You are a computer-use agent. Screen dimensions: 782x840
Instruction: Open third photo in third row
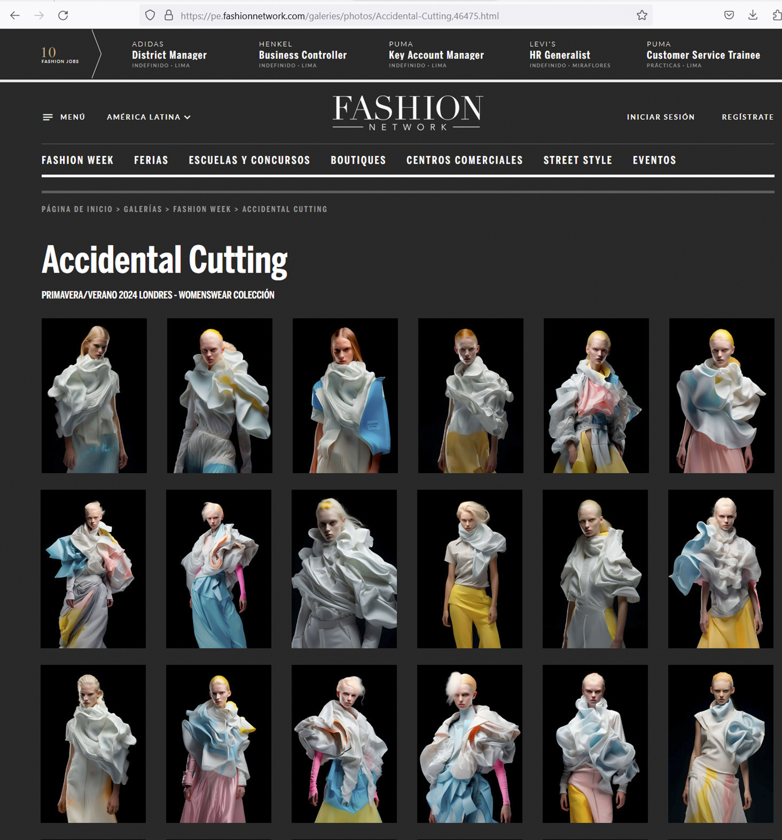pos(344,744)
